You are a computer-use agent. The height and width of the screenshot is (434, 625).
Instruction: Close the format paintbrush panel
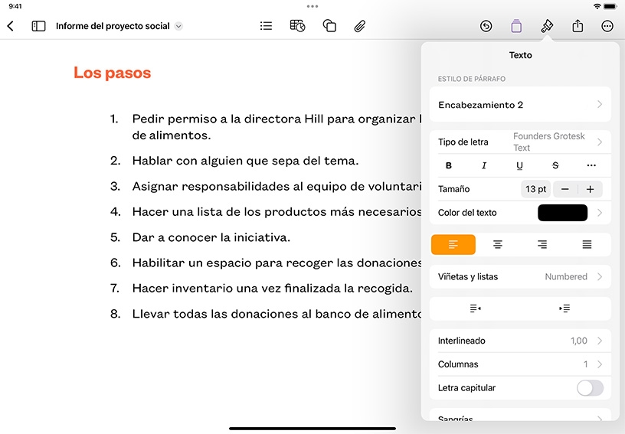[x=547, y=26]
